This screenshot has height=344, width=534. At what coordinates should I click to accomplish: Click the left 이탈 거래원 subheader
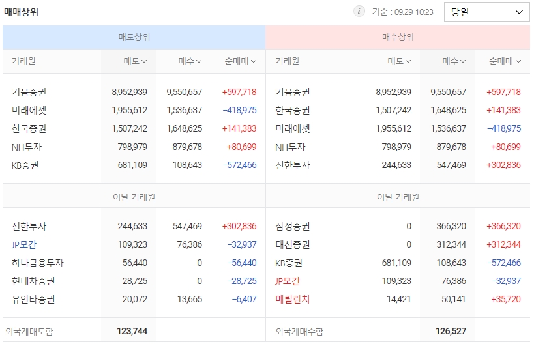point(134,197)
